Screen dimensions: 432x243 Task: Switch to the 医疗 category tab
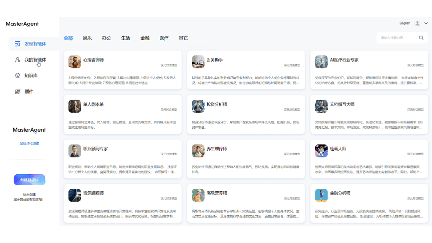click(164, 38)
